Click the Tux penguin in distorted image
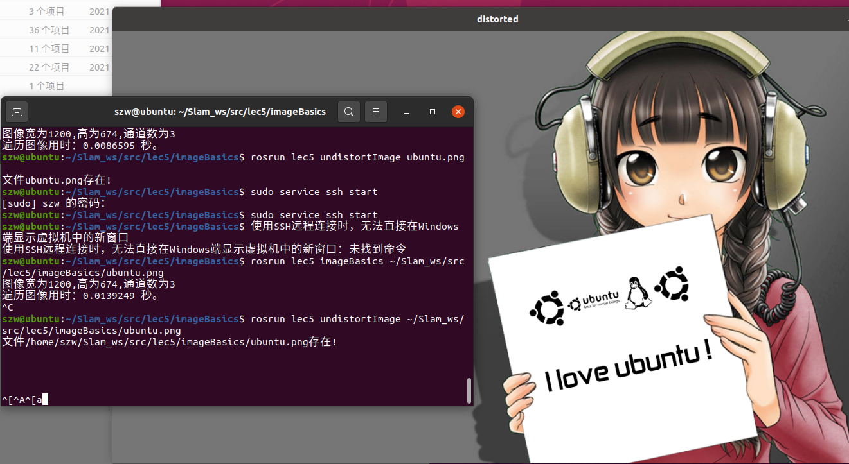This screenshot has height=464, width=849. pyautogui.click(x=636, y=293)
